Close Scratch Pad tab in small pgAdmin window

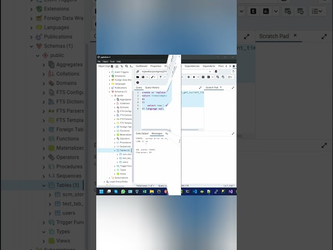click(221, 87)
